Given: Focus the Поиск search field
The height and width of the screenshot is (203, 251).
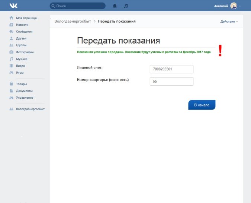Looking at the screenshot, I should pyautogui.click(x=77, y=6).
